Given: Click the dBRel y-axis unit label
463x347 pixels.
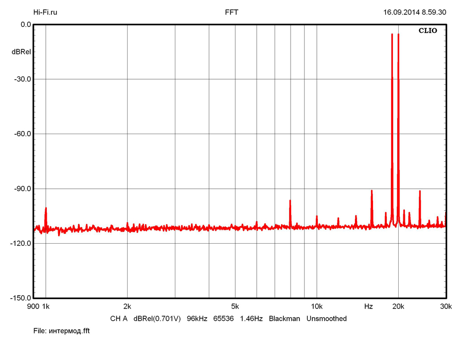Looking at the screenshot, I should coord(22,52).
